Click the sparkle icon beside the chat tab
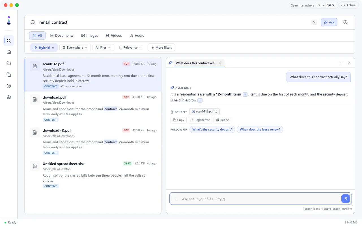The width and height of the screenshot is (362, 226). 171,63
